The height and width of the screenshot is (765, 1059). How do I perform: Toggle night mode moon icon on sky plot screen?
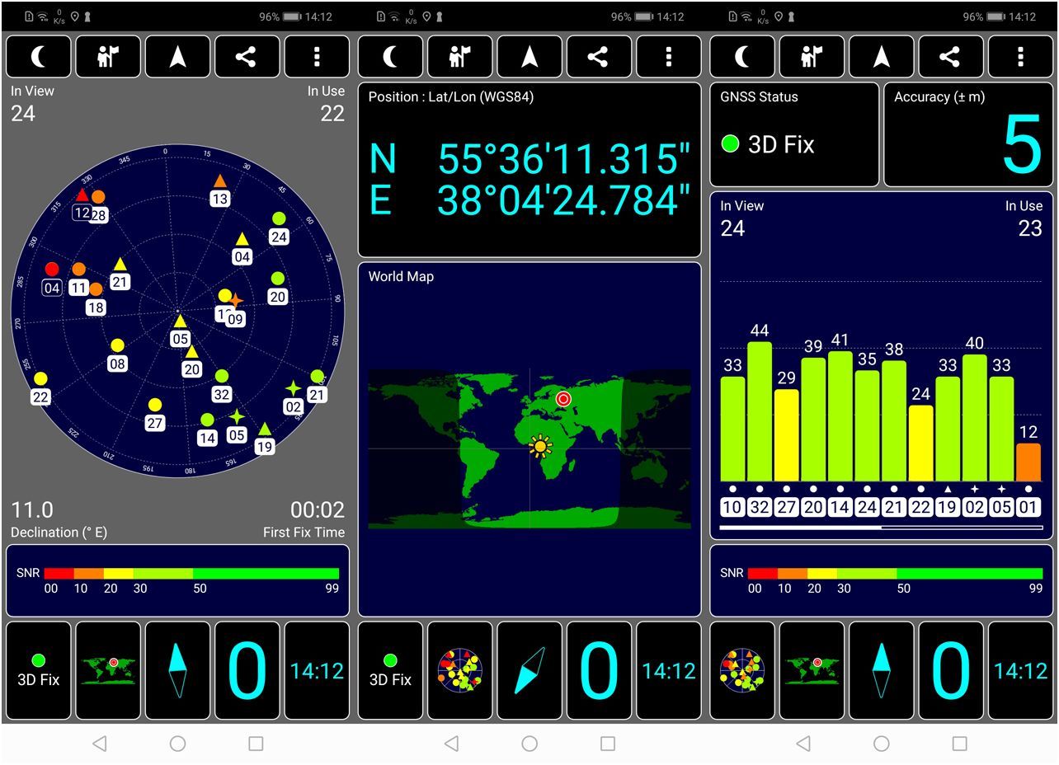pyautogui.click(x=39, y=57)
